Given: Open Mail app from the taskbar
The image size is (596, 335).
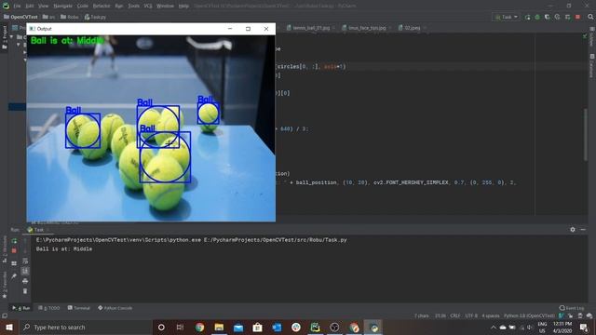Looking at the screenshot, I should pos(238,328).
